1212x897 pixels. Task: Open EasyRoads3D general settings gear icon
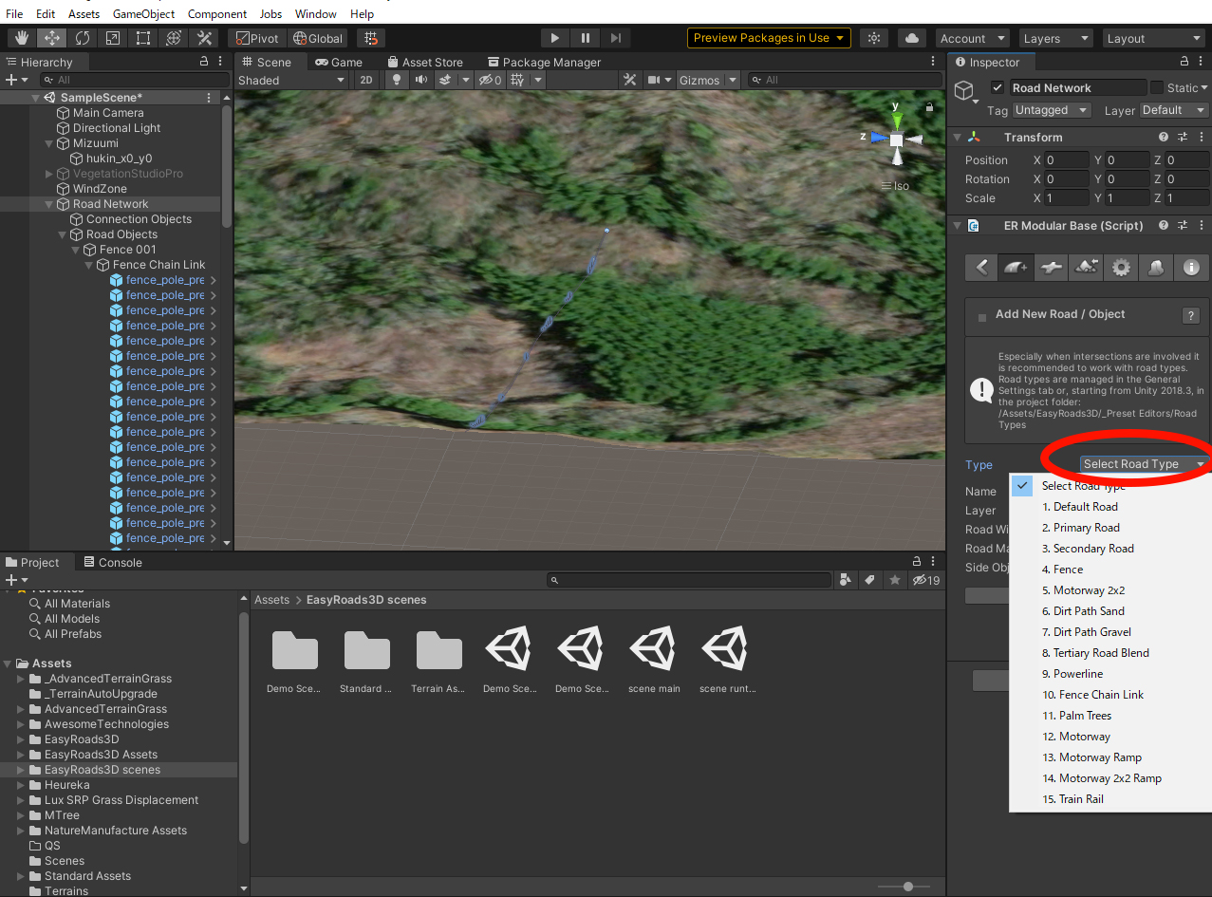(x=1121, y=268)
